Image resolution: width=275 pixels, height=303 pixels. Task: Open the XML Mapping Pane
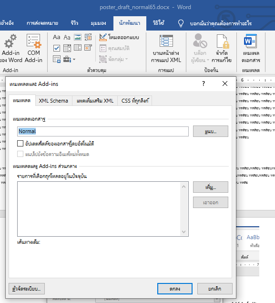tap(166, 49)
